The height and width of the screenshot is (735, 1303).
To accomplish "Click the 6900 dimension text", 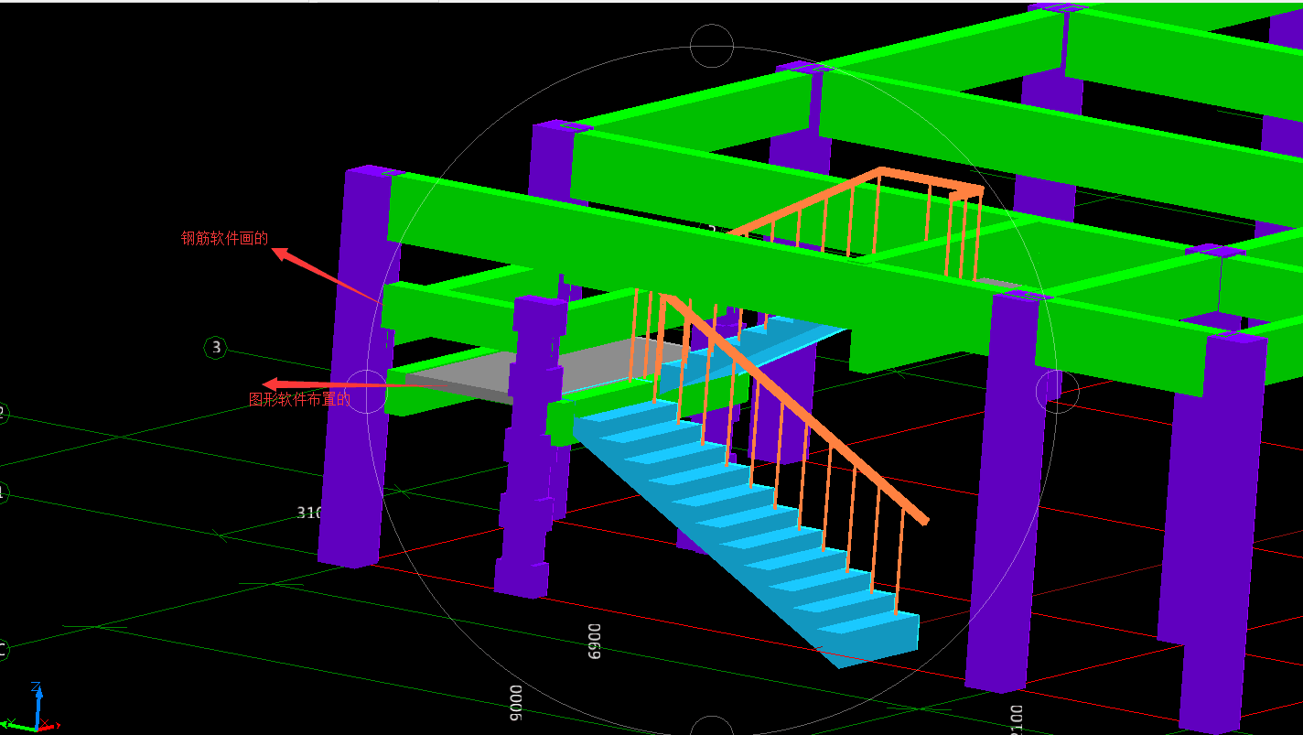I will (594, 640).
